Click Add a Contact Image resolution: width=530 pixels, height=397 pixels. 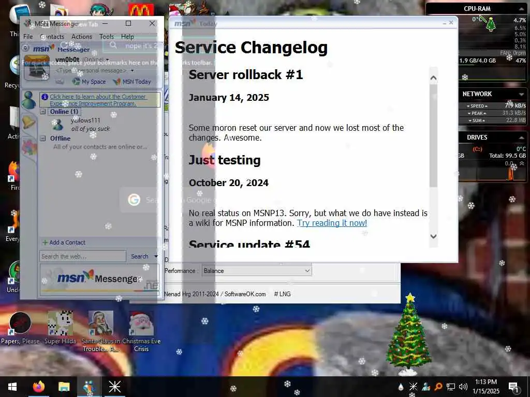[64, 242]
